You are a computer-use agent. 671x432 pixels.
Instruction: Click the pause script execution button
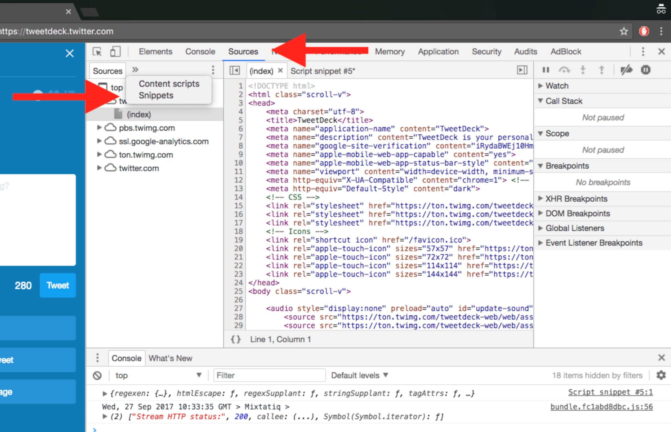pos(546,70)
